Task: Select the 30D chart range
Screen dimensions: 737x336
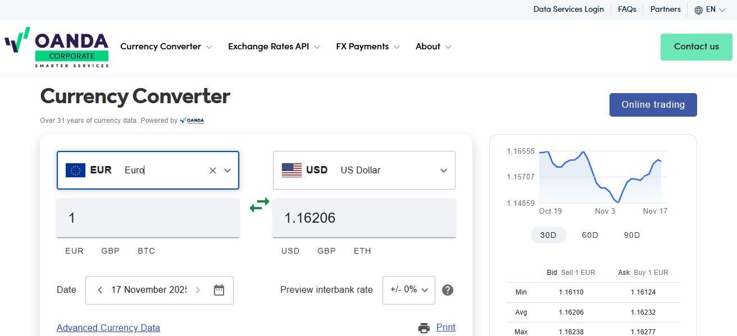Action: (548, 235)
